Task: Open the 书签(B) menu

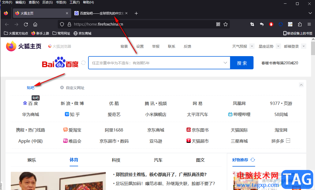Action: (x=61, y=2)
